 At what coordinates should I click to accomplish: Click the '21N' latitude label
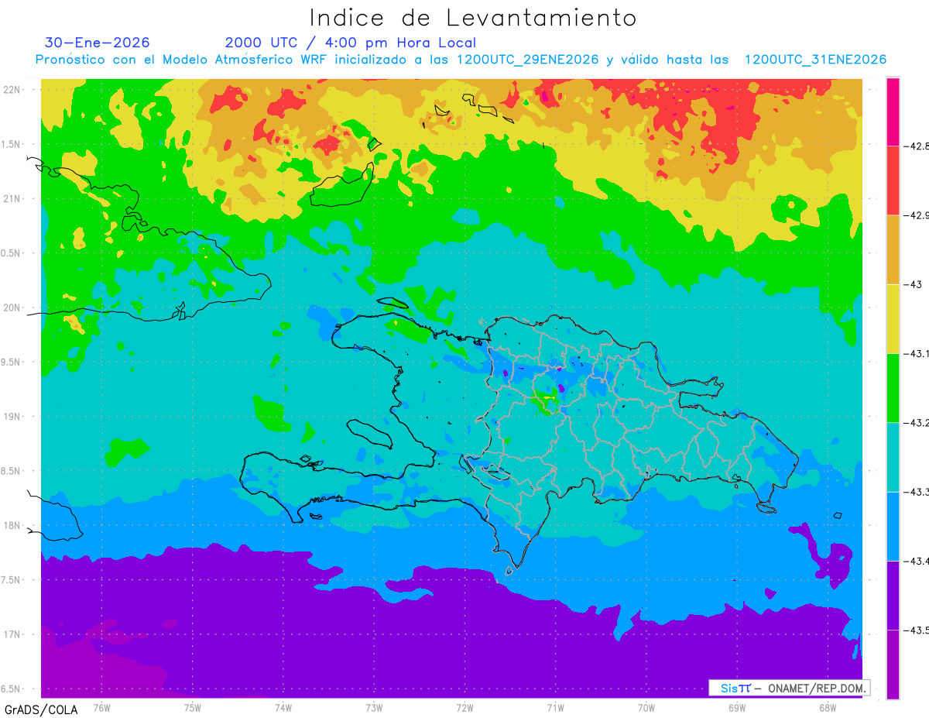(x=13, y=199)
